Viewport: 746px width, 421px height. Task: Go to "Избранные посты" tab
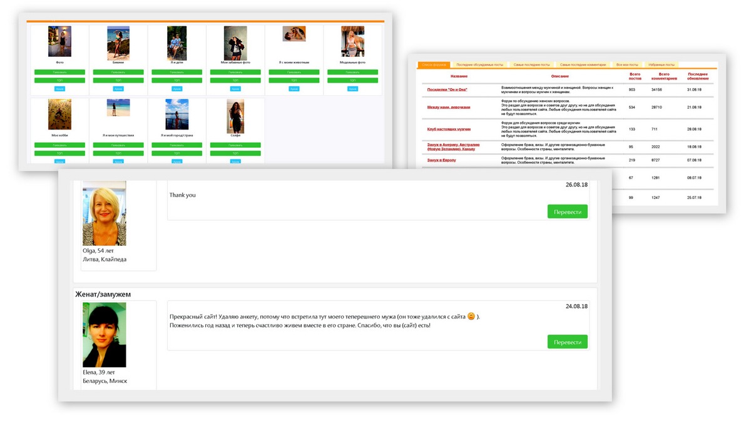point(661,64)
